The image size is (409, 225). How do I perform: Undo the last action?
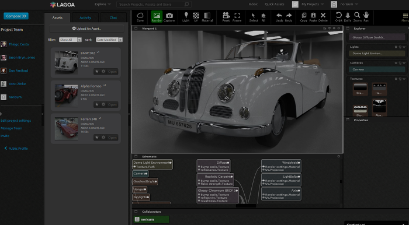(279, 17)
